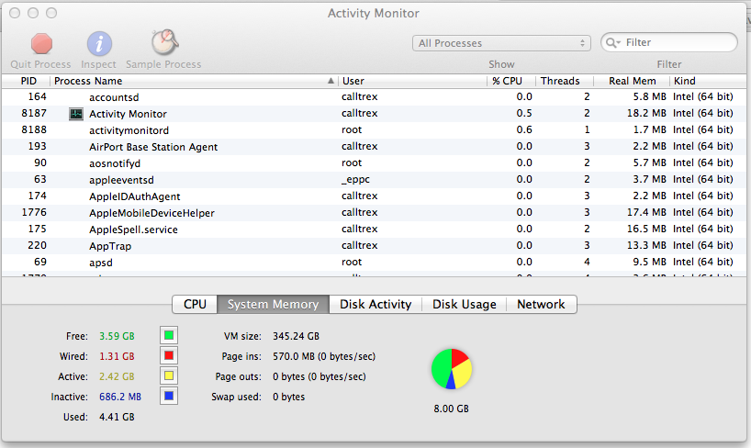Close the Activity Monitor window

15,13
